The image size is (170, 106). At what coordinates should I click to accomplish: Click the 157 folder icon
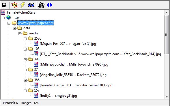pyautogui.click(x=31, y=90)
